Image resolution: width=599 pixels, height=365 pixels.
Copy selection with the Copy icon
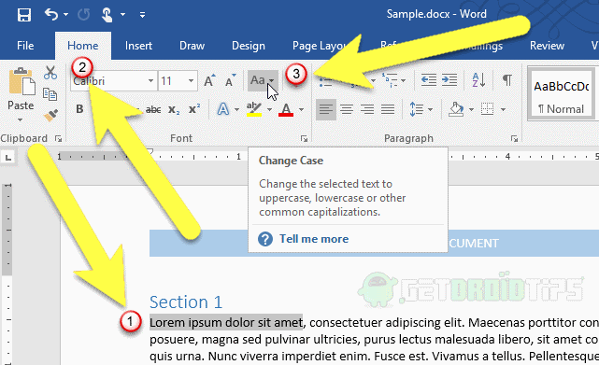[50, 94]
